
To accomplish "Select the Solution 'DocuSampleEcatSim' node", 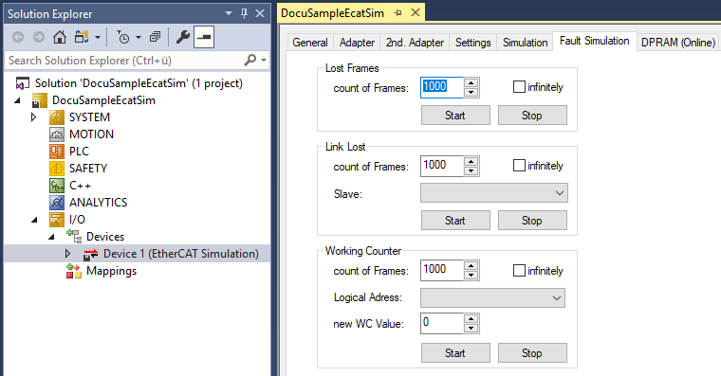I will (139, 83).
